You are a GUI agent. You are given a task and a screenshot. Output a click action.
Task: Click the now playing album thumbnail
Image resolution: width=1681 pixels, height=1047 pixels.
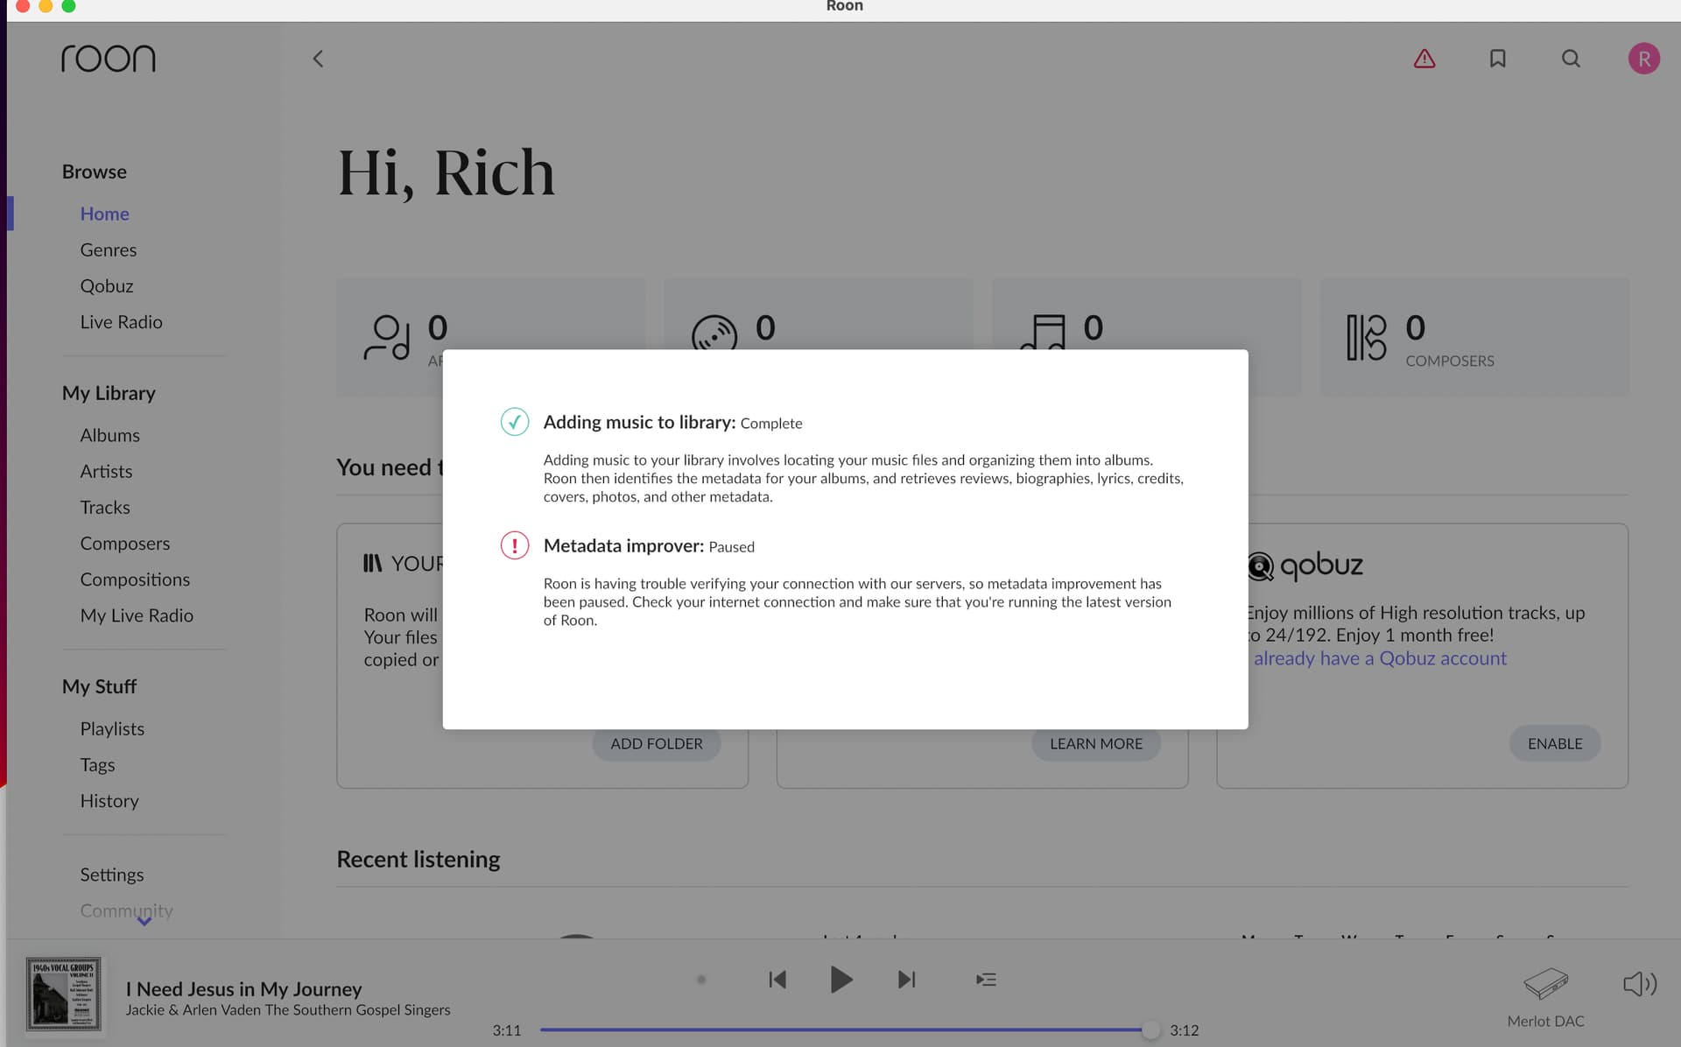[x=63, y=994]
